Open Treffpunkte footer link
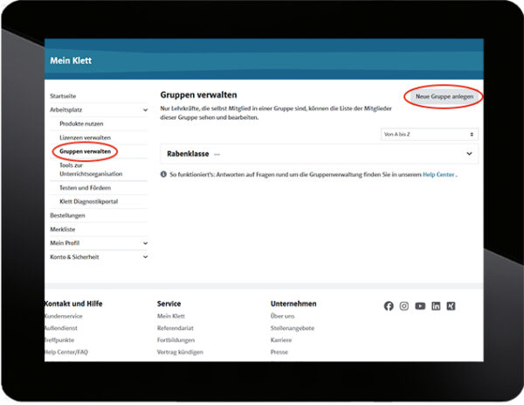 (x=59, y=340)
